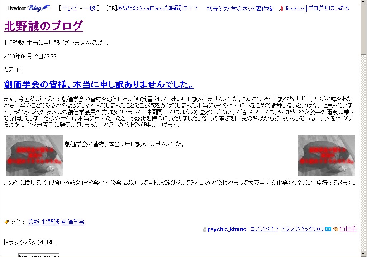Open 初音ミクと学ぶネット著作権 link
This screenshot has width=367, height=257.
[x=240, y=9]
